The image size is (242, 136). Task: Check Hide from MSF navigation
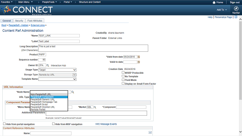(53, 124)
